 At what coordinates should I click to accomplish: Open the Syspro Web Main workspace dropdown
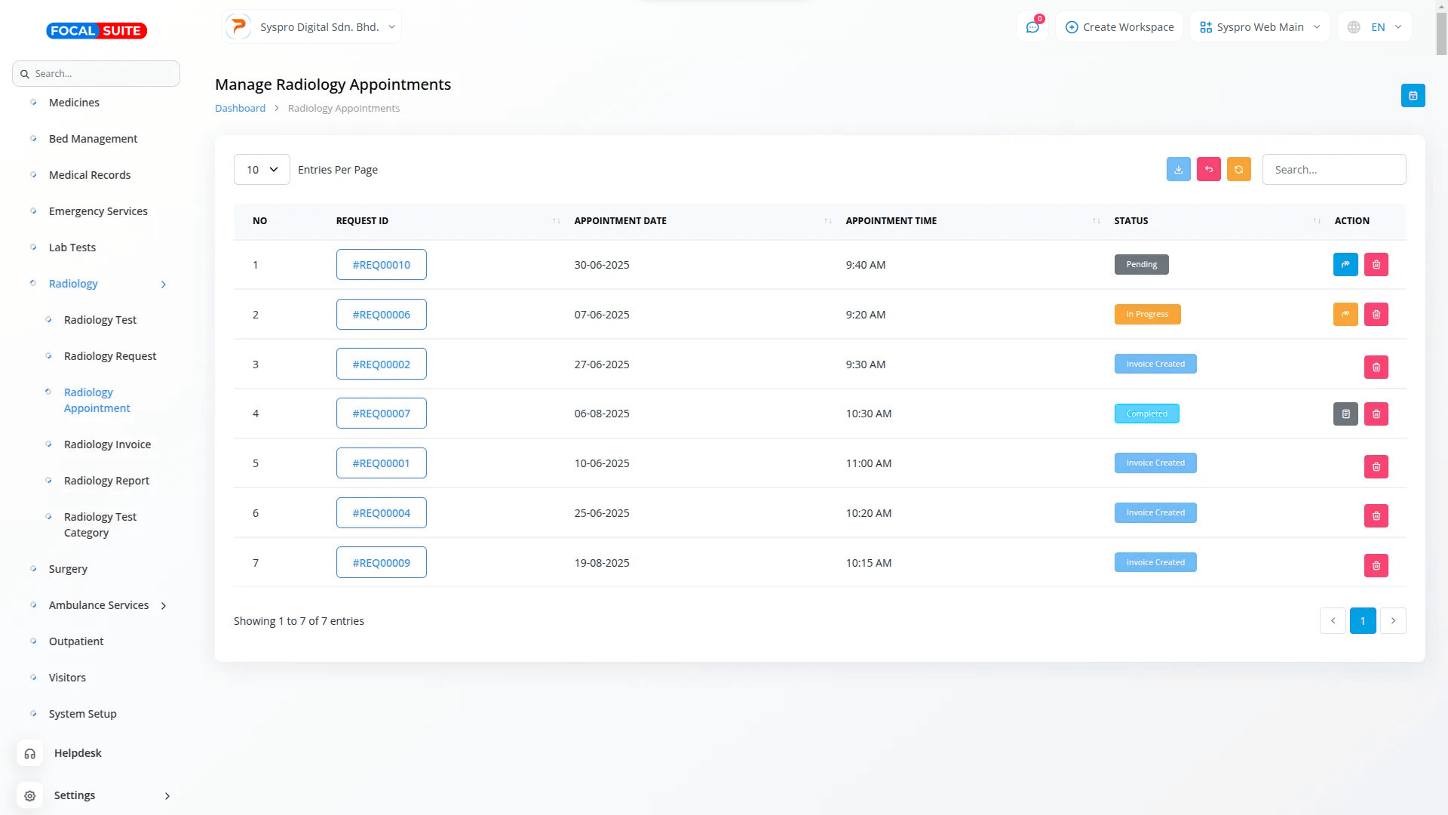coord(1259,27)
